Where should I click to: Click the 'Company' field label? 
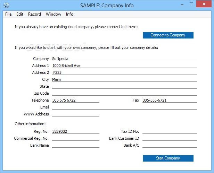tap(41, 59)
